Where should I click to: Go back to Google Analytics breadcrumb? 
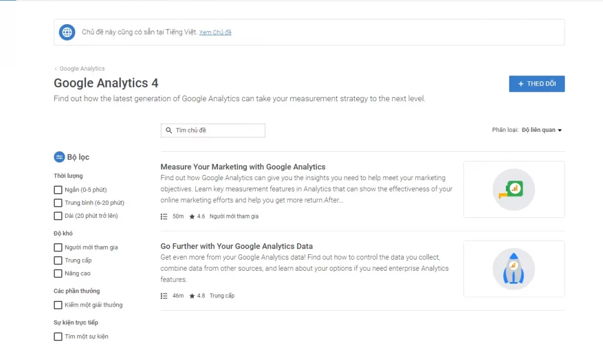pos(82,68)
